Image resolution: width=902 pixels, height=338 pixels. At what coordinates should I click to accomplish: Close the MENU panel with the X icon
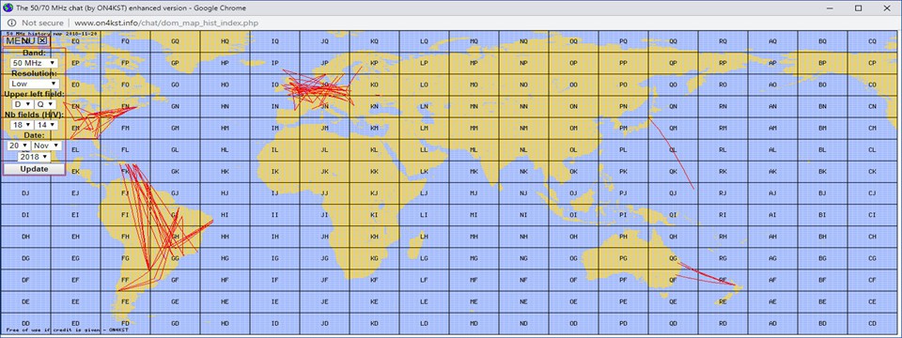(42, 40)
